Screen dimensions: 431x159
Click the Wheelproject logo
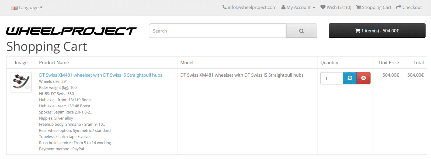tap(71, 31)
